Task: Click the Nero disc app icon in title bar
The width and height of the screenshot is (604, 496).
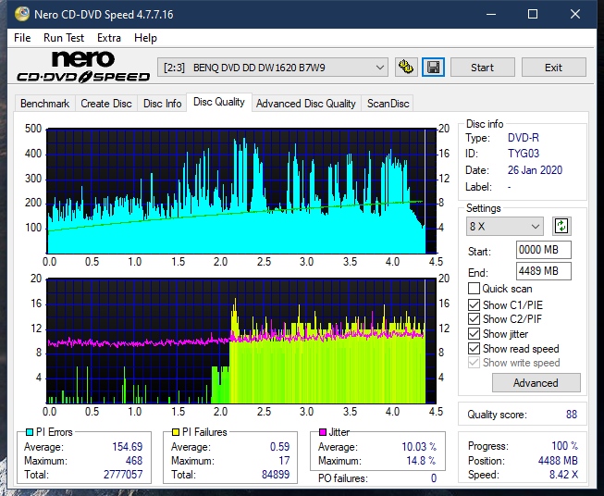Action: pos(22,14)
